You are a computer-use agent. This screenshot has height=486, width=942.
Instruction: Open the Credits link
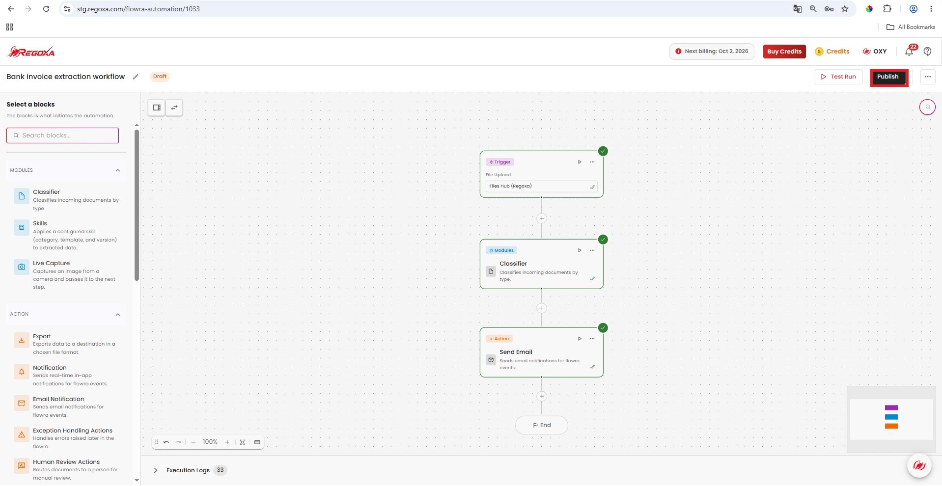point(832,51)
